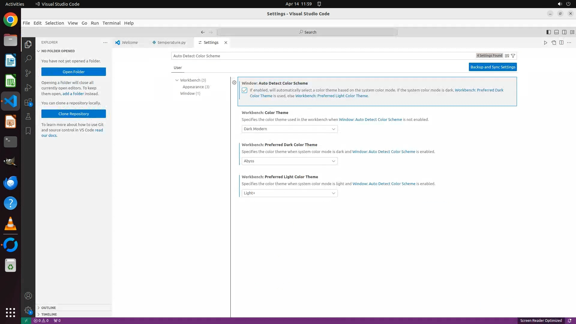Uncheck the Auto Detect Color Scheme checkbox
576x324 pixels.
(244, 90)
